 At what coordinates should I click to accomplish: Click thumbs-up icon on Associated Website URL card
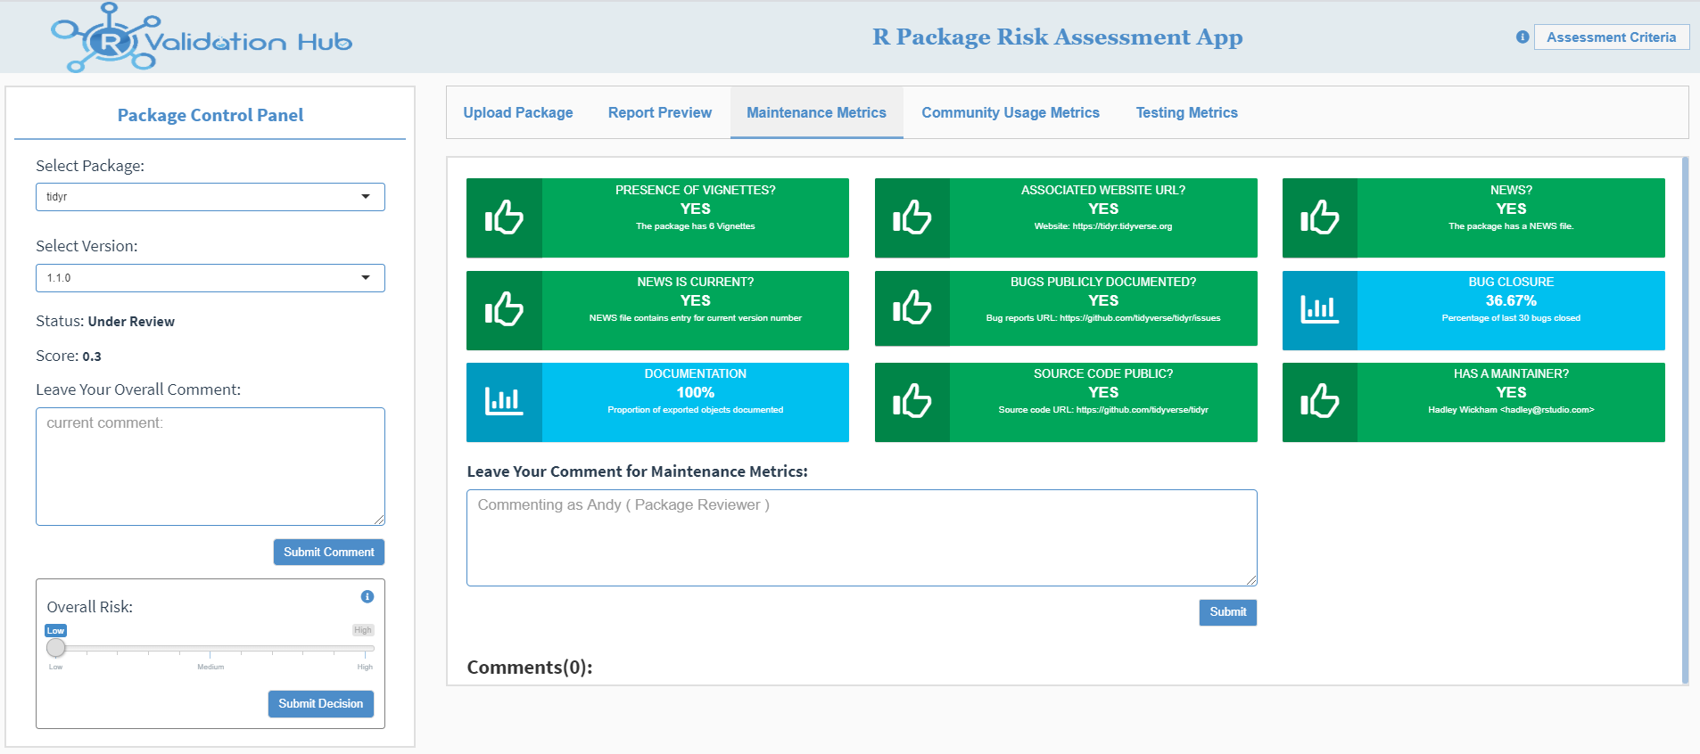pos(912,217)
